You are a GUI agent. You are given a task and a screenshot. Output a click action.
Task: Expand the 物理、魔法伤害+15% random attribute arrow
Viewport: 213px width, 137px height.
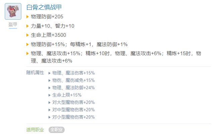50,73
